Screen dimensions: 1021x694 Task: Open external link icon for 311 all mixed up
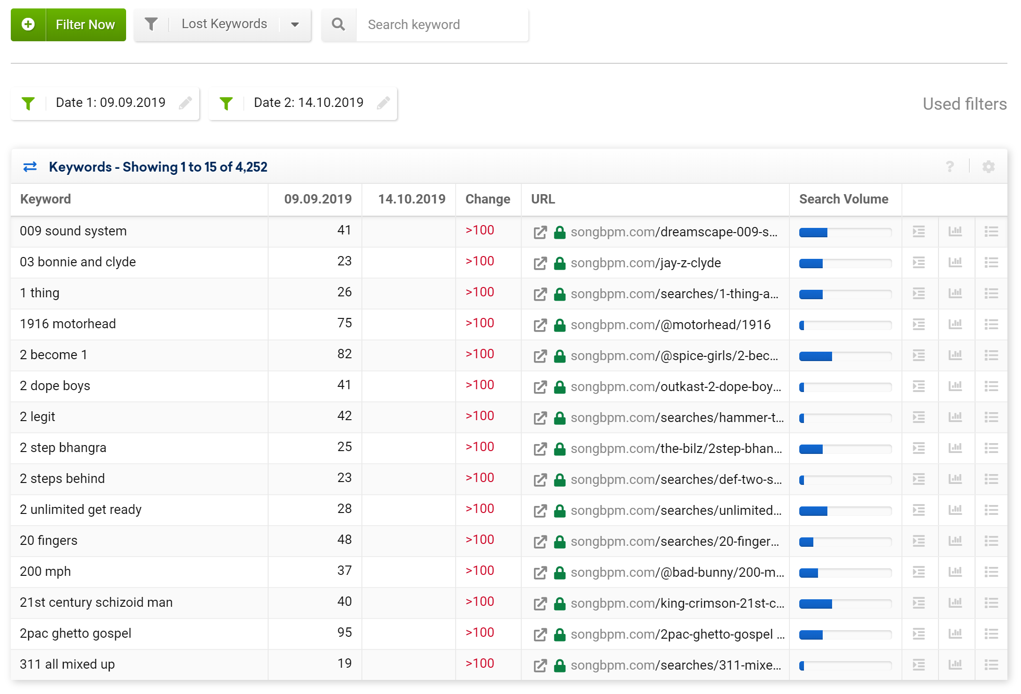click(x=540, y=665)
